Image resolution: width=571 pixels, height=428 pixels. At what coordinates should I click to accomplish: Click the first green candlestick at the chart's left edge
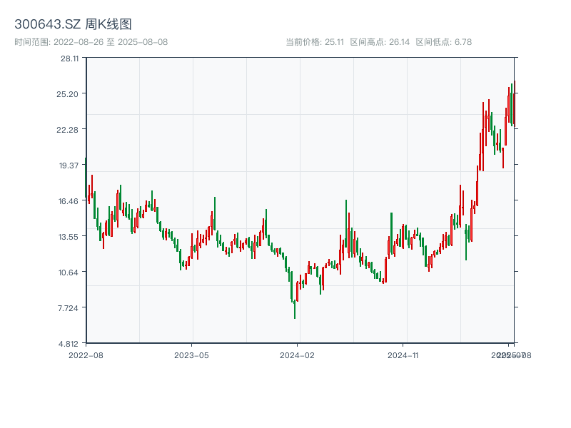click(x=86, y=178)
